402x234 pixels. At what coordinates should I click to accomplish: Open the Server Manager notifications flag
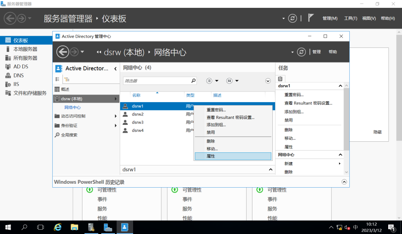pos(311,18)
